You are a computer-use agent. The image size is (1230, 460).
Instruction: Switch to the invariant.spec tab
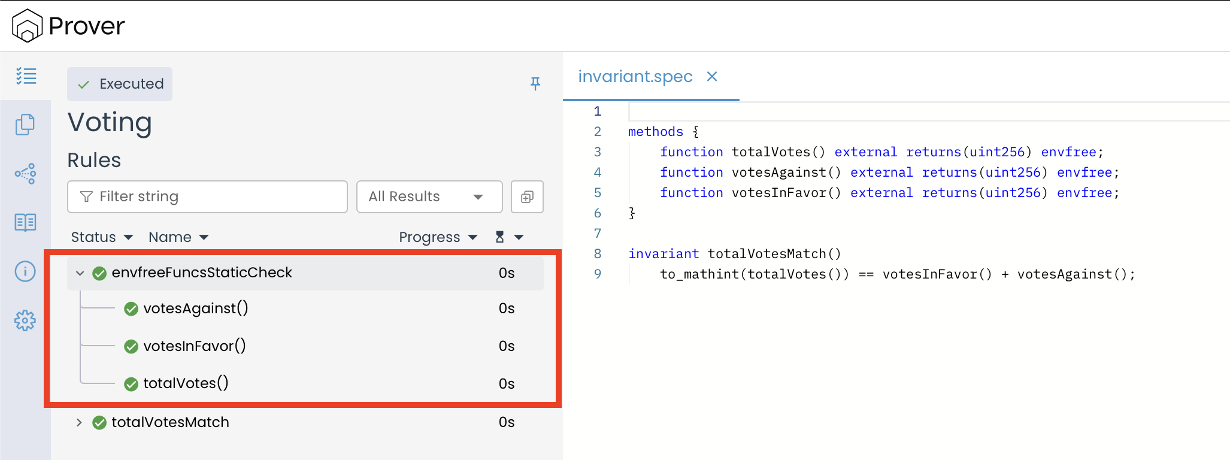tap(635, 77)
